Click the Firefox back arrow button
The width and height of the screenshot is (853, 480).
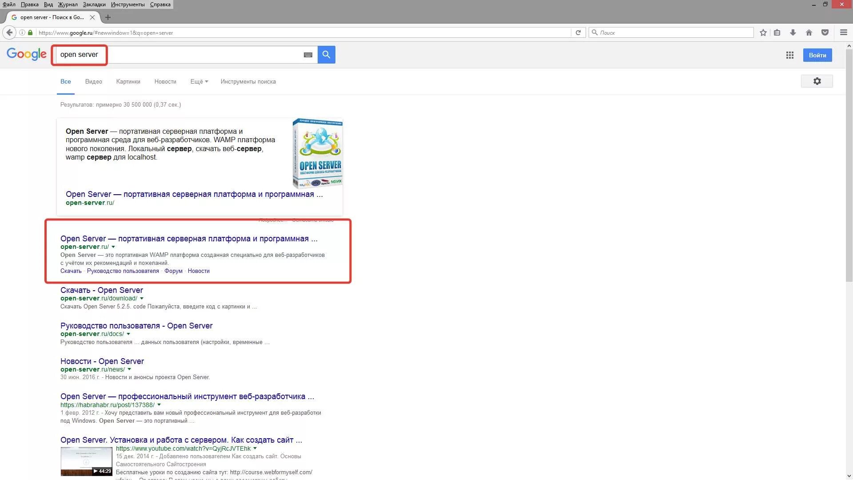[9, 32]
